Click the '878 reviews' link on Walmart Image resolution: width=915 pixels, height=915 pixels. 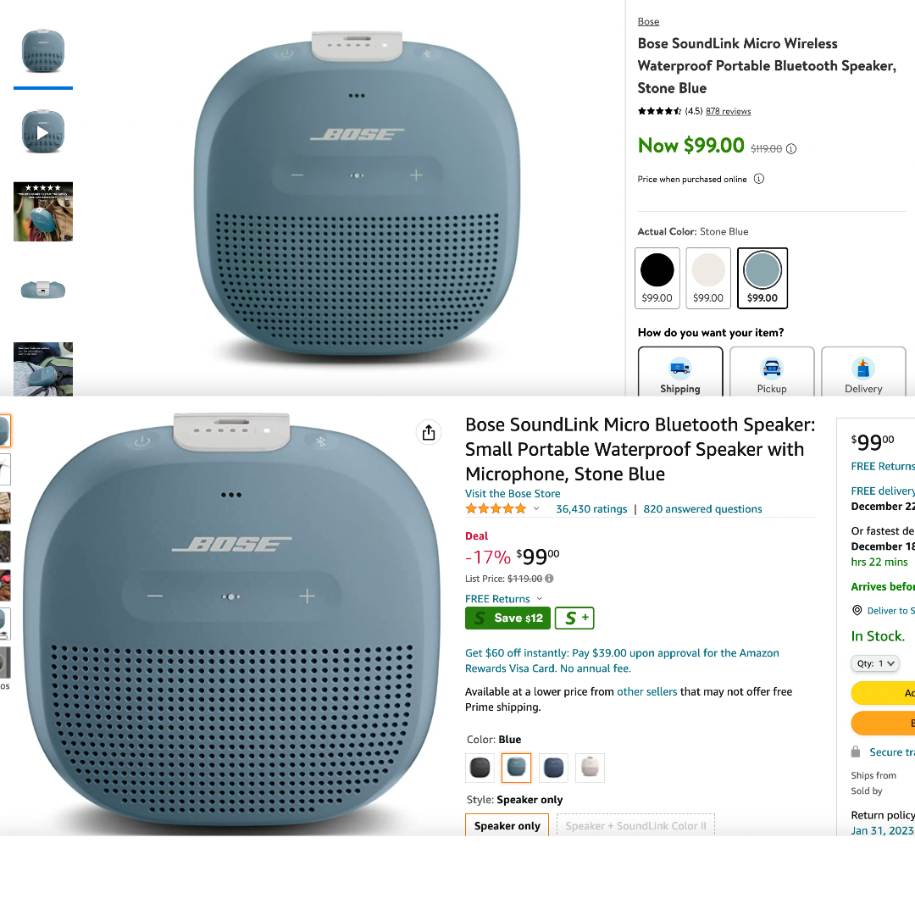click(729, 111)
